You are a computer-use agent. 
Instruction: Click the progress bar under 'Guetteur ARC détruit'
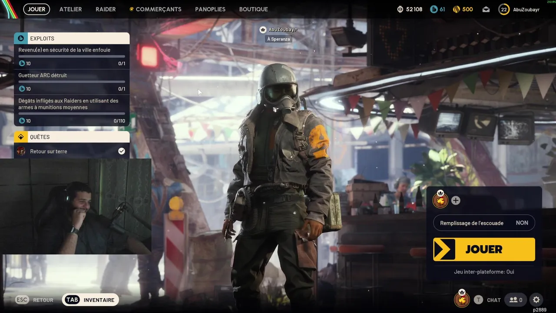(72, 82)
